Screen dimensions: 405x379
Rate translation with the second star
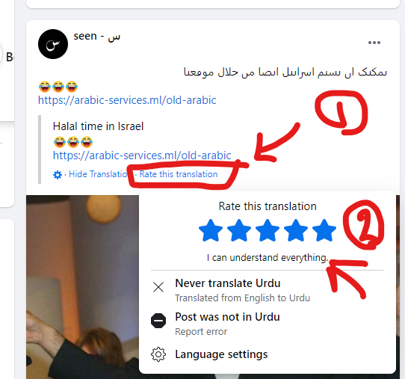point(239,230)
